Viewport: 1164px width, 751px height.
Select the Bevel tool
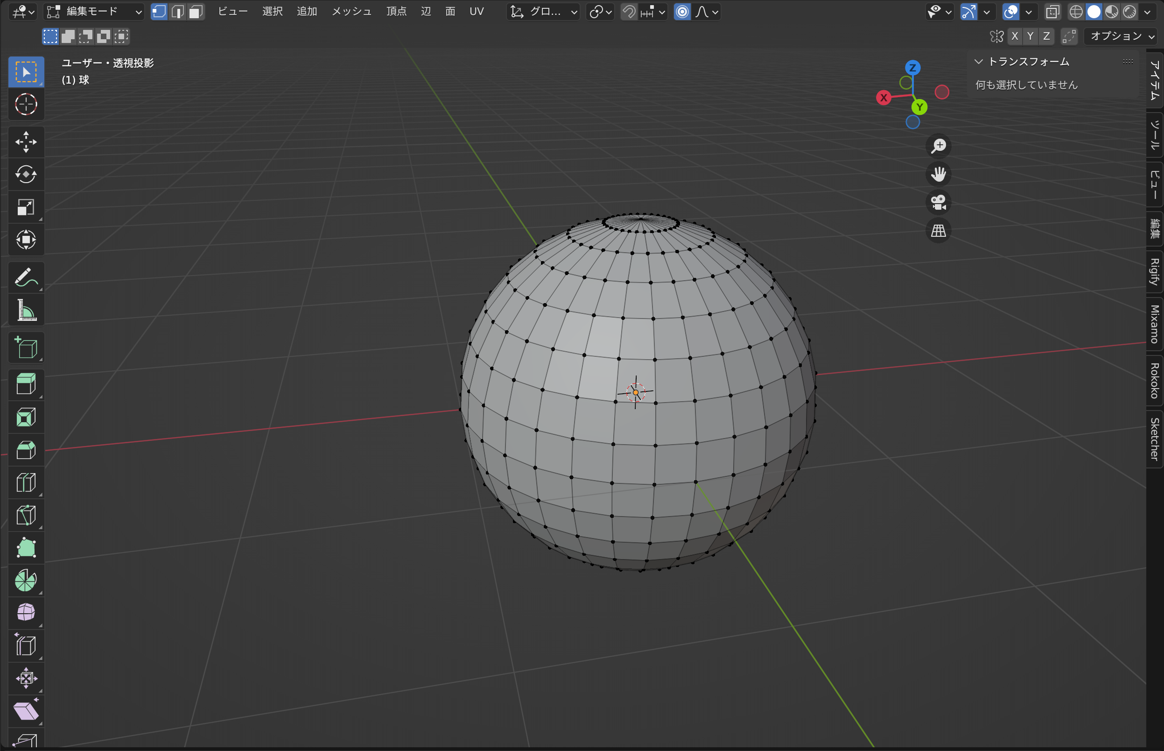26,450
